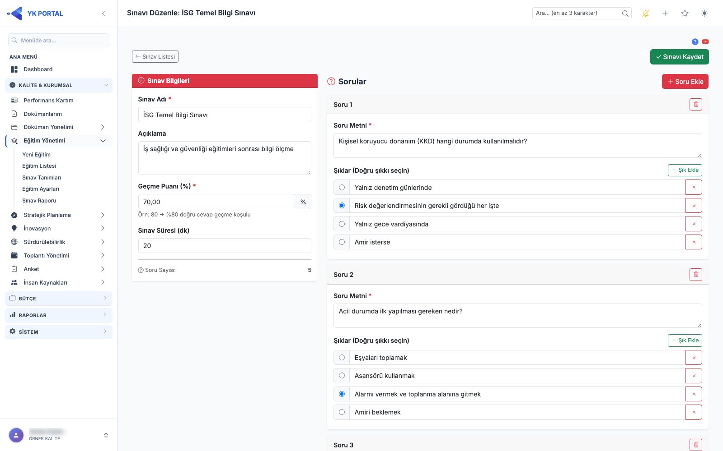The width and height of the screenshot is (723, 451).
Task: Click the YK PORTAL logo
Action: [x=35, y=14]
